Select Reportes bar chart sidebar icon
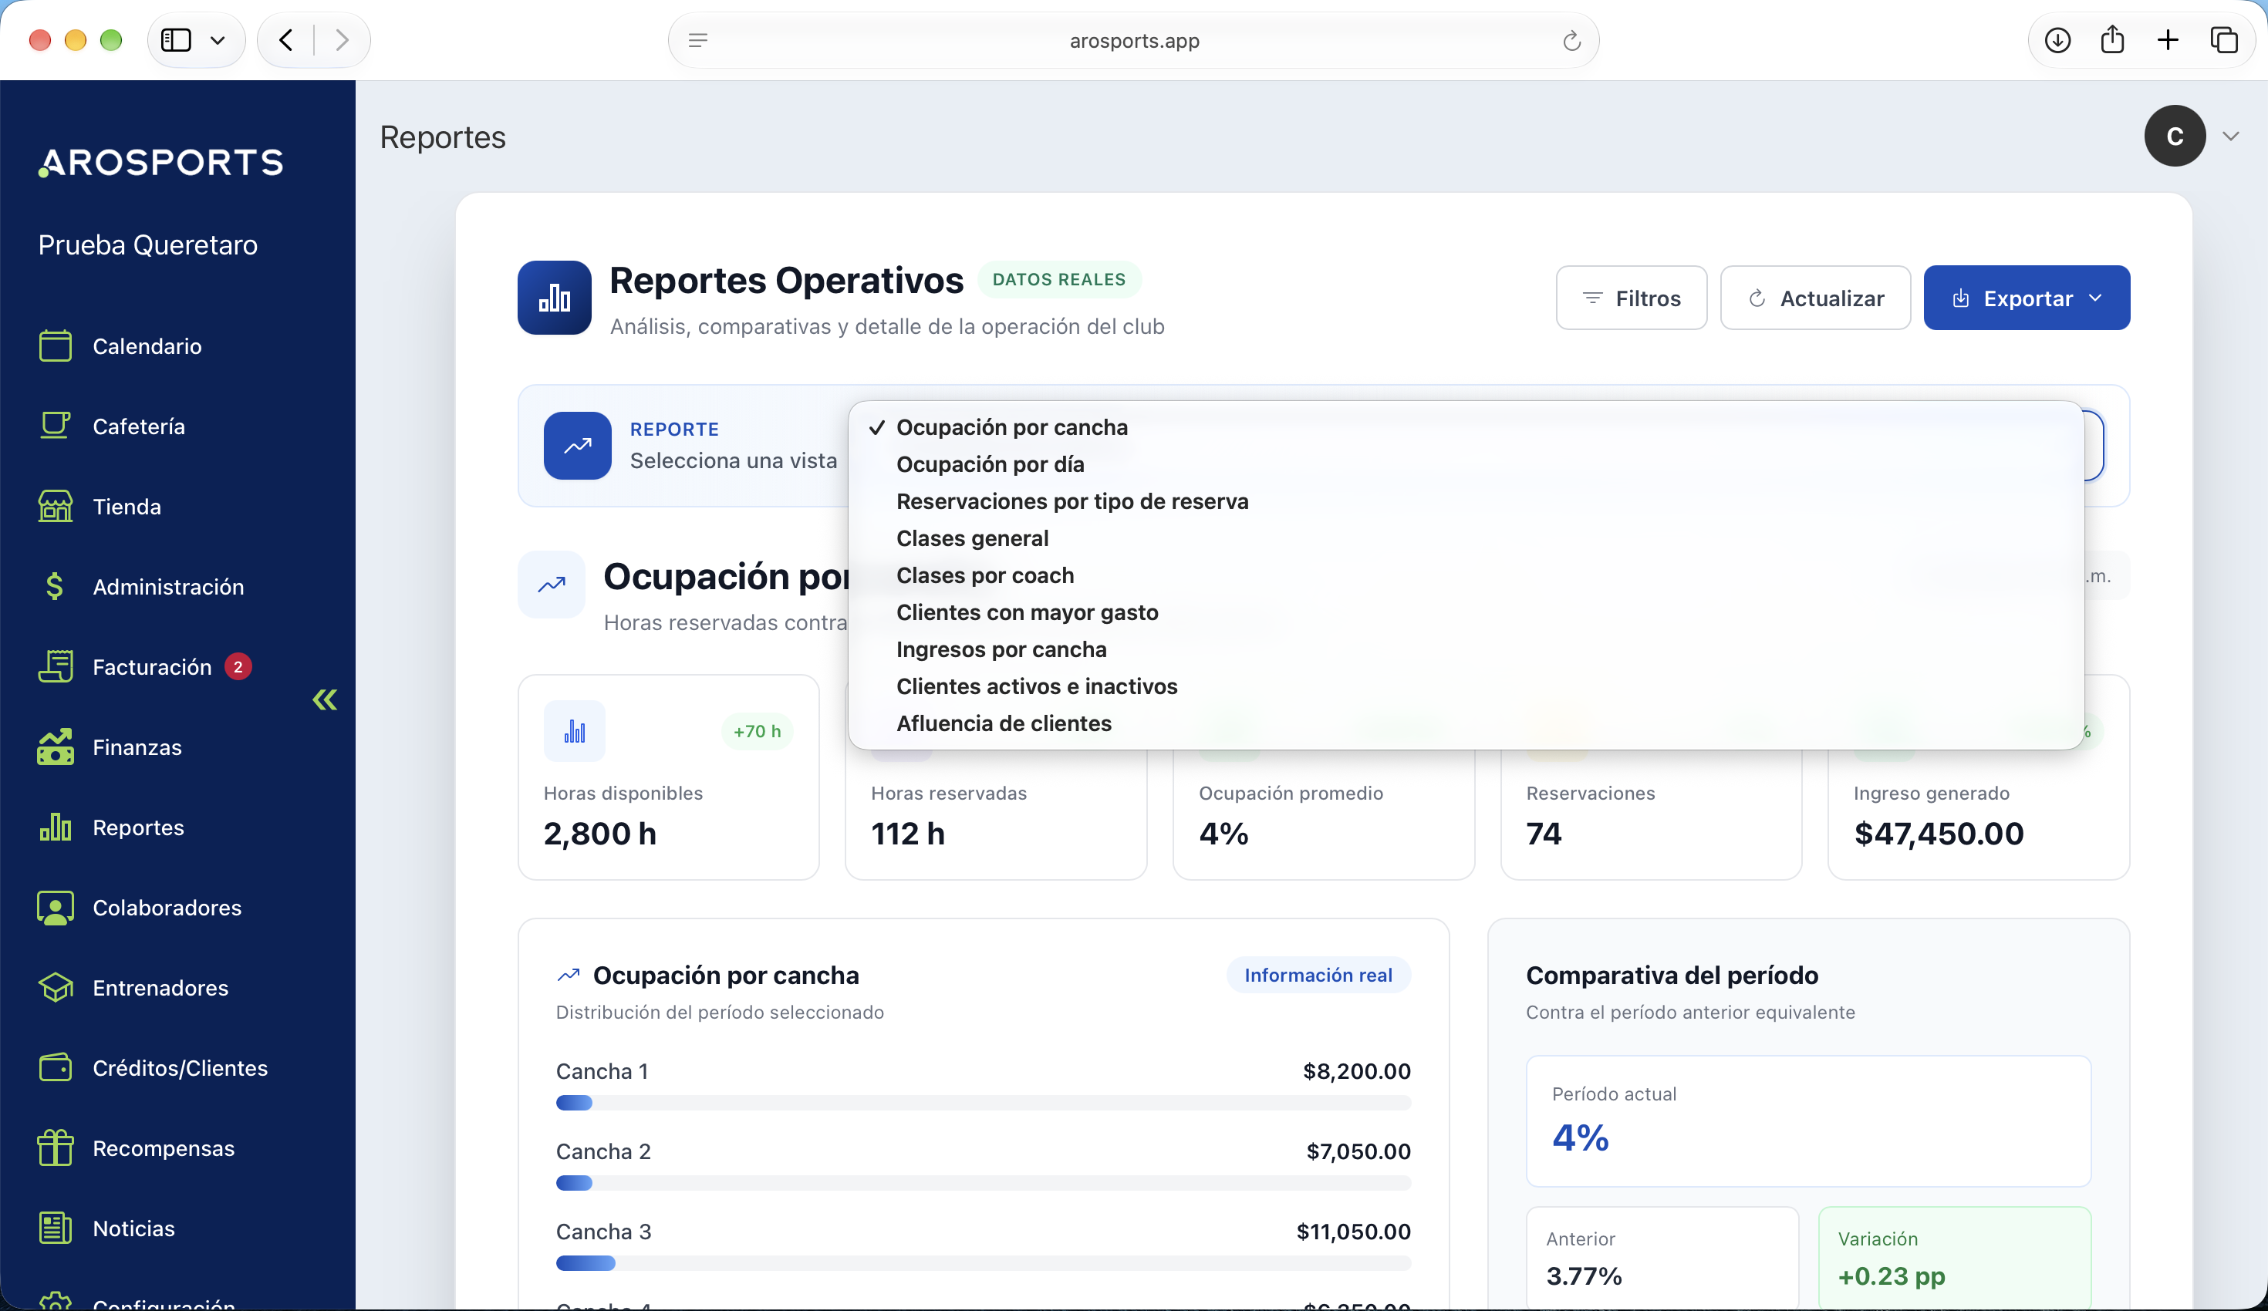2268x1311 pixels. pos(56,827)
